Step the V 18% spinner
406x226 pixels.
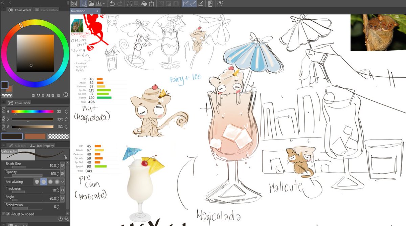tap(66, 127)
